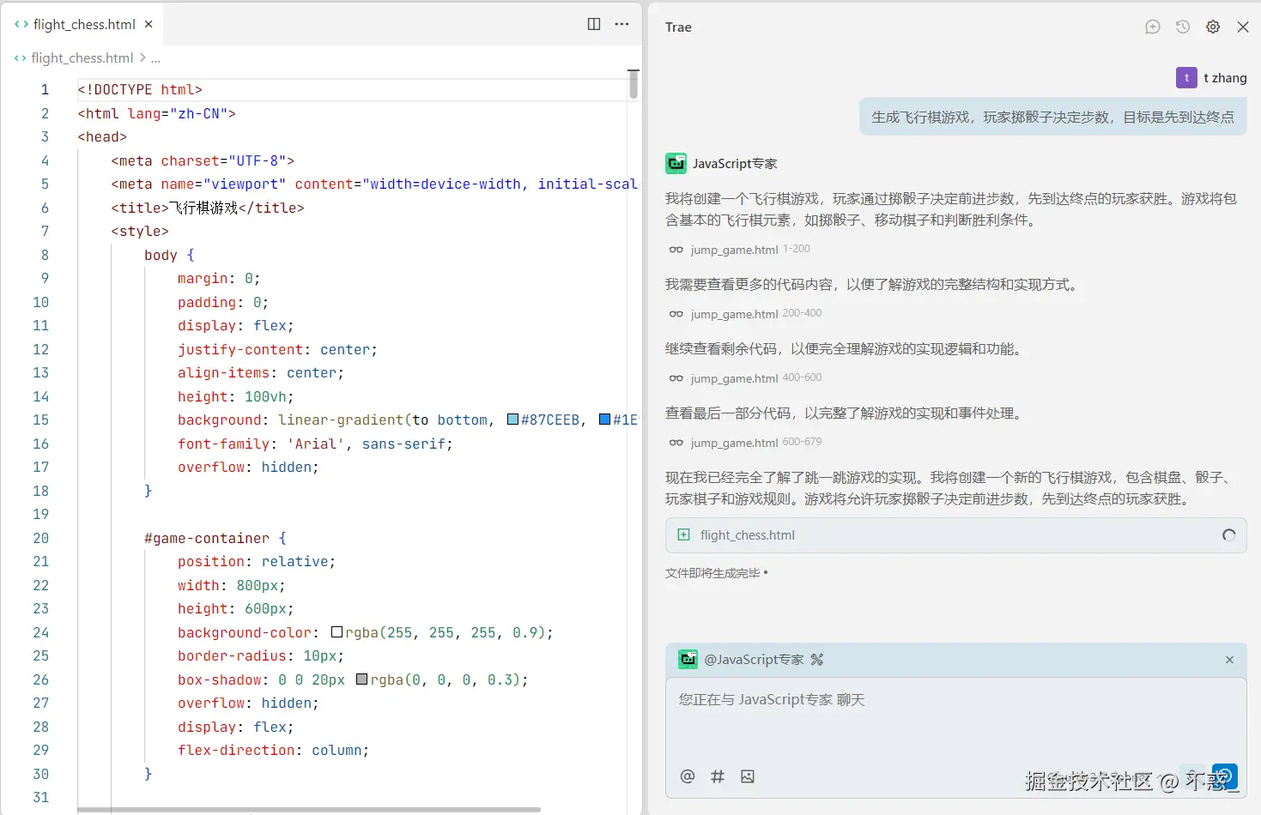The image size is (1261, 815).
Task: Split the editor view
Action: click(594, 24)
